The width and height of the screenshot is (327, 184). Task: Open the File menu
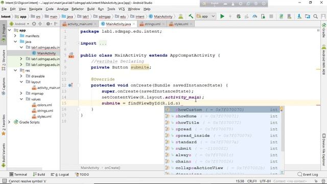pos(4,9)
